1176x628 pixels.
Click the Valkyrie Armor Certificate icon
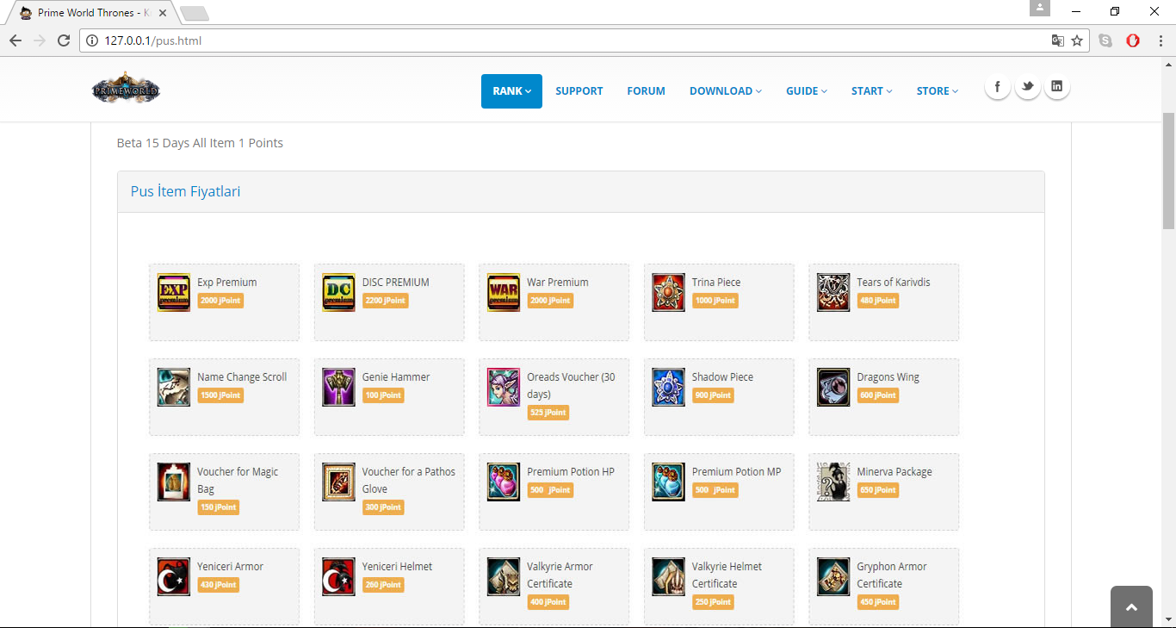[x=504, y=576]
